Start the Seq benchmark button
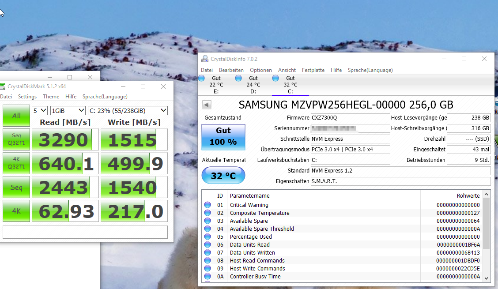Screen dimensions: 498x289 coord(16,187)
